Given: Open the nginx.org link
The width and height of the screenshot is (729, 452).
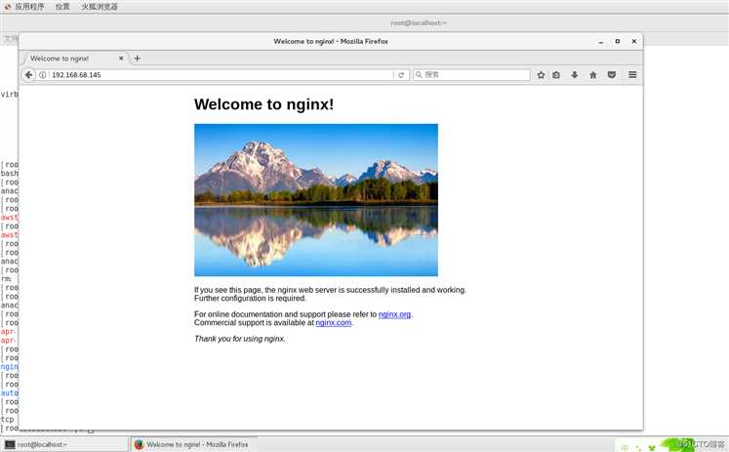Looking at the screenshot, I should coord(394,314).
